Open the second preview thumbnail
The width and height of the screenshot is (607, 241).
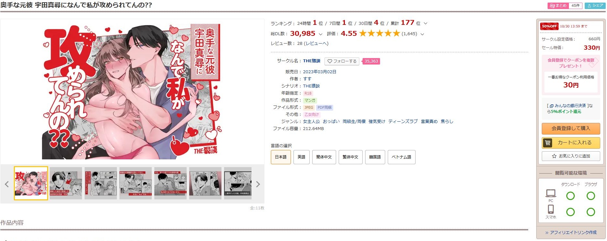(x=66, y=183)
